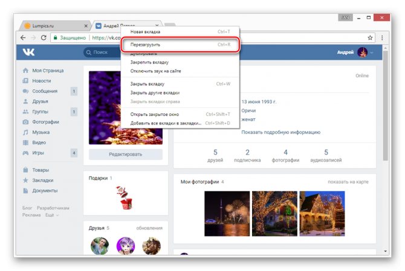Choose Закрыть другие вкладки
Screen dimensions: 405x271
point(180,92)
